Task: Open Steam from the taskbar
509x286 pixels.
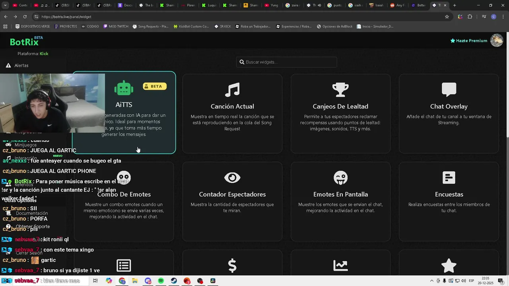Action: click(x=174, y=281)
